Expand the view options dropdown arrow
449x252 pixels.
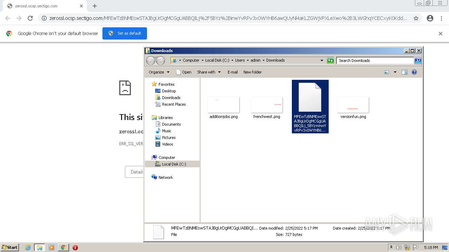click(395, 72)
